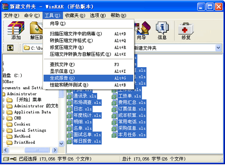Open the 收藏夹(O) menu

point(75,16)
